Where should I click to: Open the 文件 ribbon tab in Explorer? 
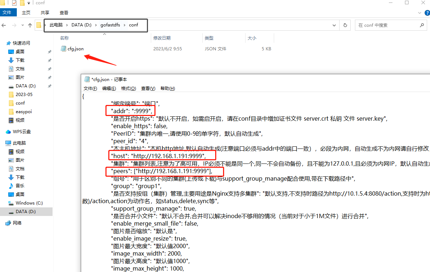[x=7, y=12]
